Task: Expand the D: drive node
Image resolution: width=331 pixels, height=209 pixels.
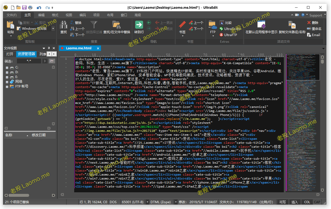Action: click(7, 72)
